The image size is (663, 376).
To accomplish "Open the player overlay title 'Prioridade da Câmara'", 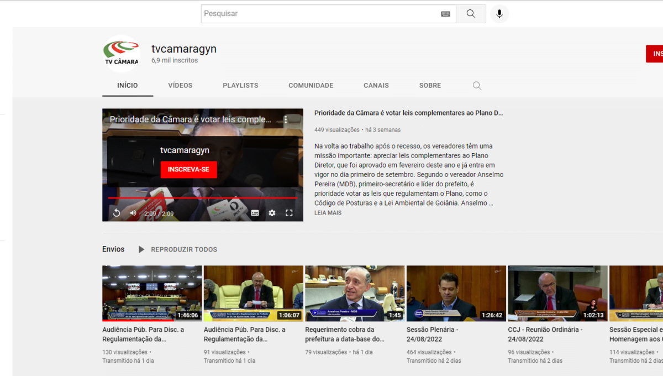I will pyautogui.click(x=191, y=119).
